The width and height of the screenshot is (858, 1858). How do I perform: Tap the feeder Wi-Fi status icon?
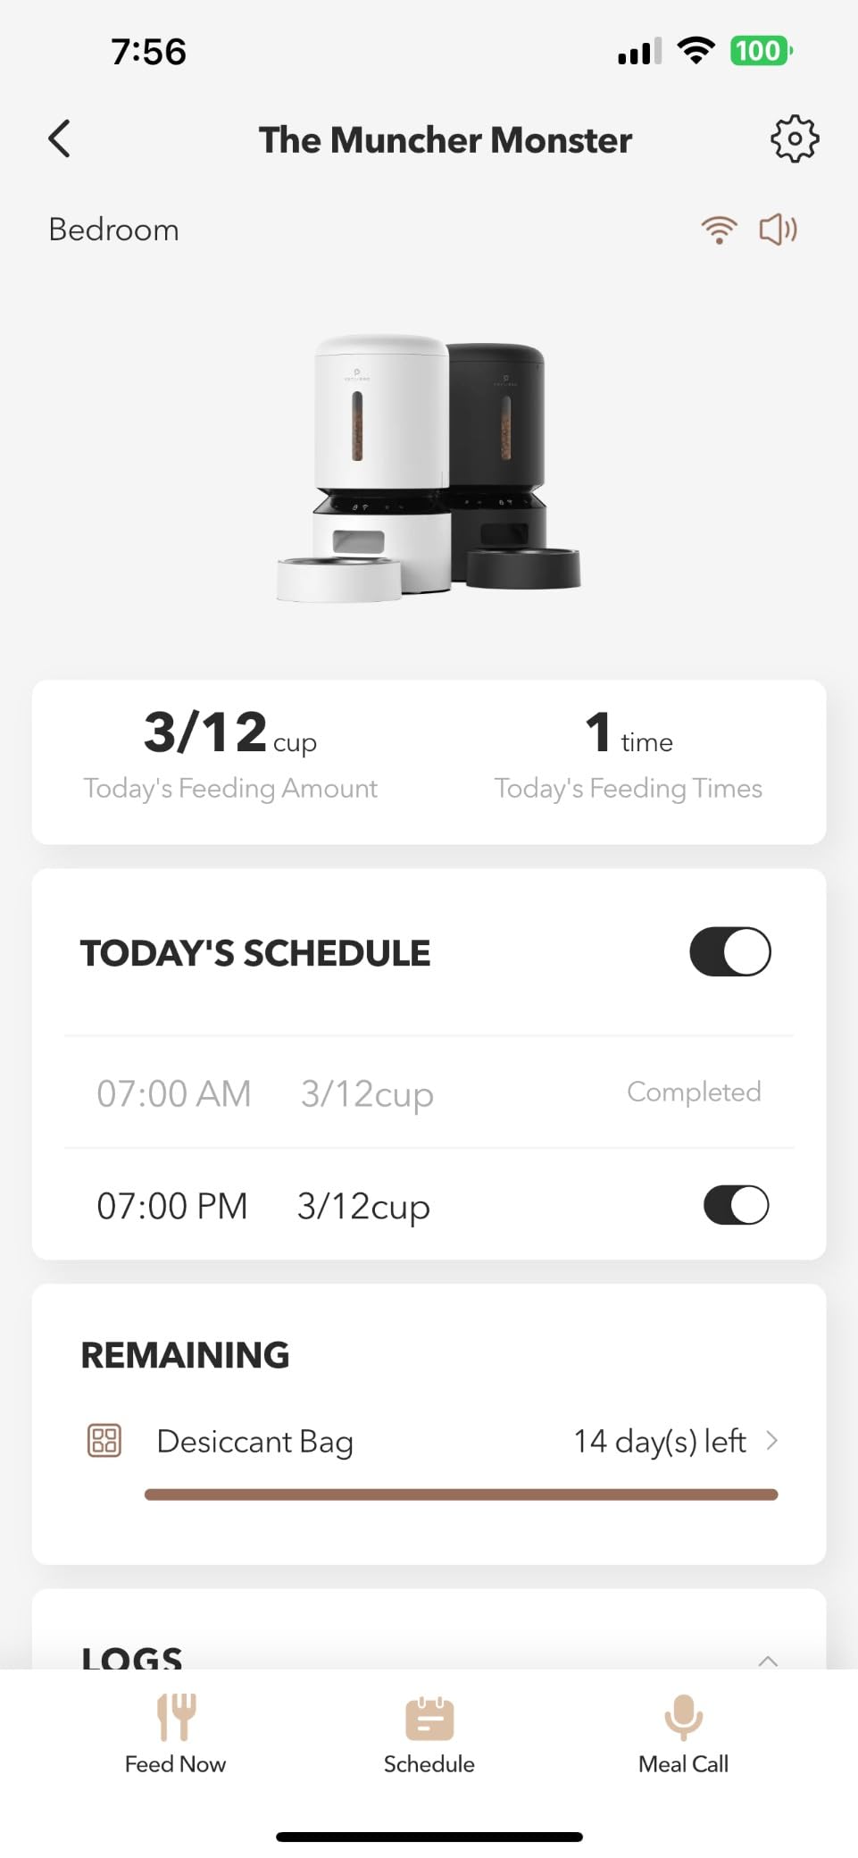tap(719, 230)
